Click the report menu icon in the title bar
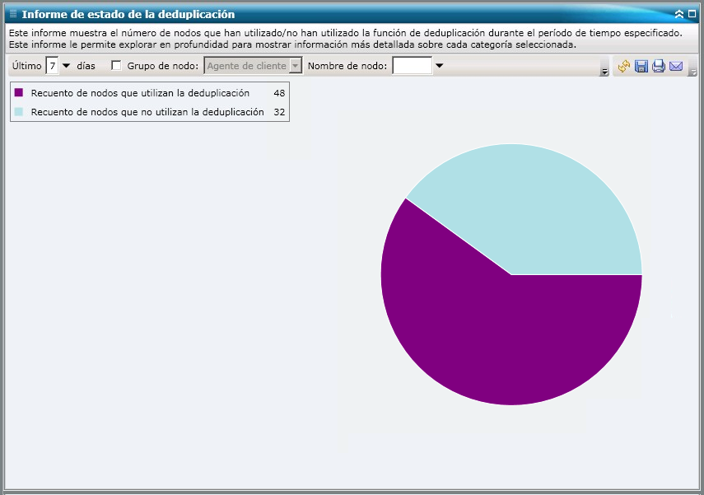 pos(11,14)
